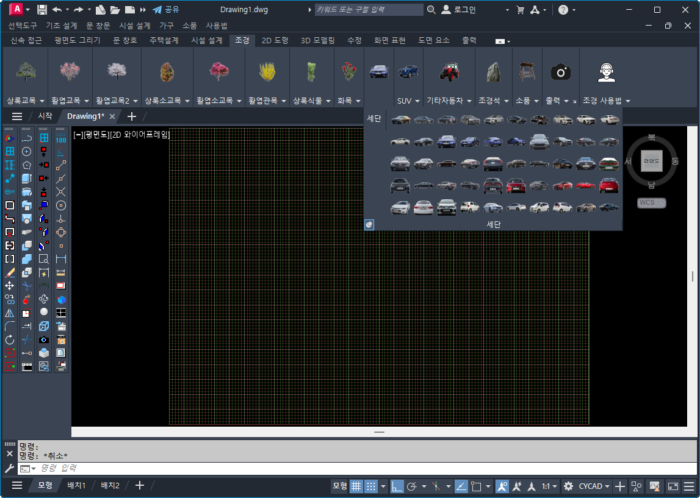This screenshot has width=700, height=498.
Task: Select the scissors trim tool
Action: pyautogui.click(x=27, y=285)
